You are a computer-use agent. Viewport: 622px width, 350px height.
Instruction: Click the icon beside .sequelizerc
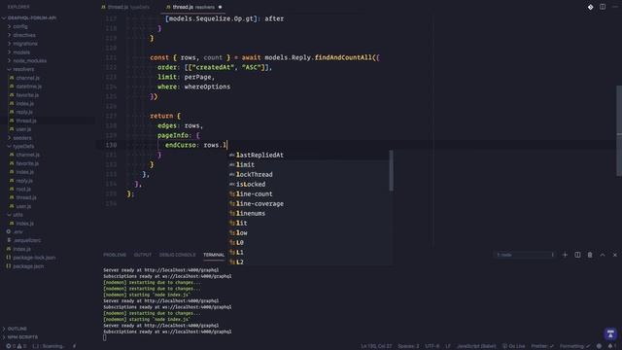(9, 240)
